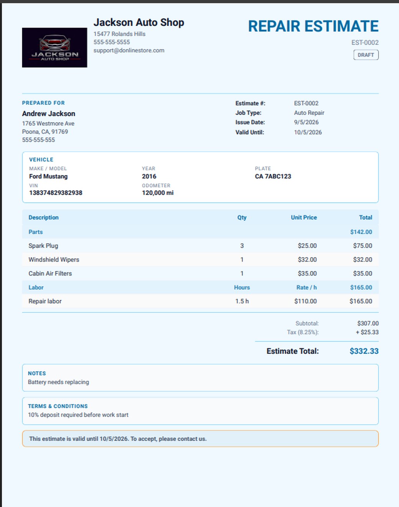
Task: Click the EST-0002 number under the title
Action: point(365,43)
